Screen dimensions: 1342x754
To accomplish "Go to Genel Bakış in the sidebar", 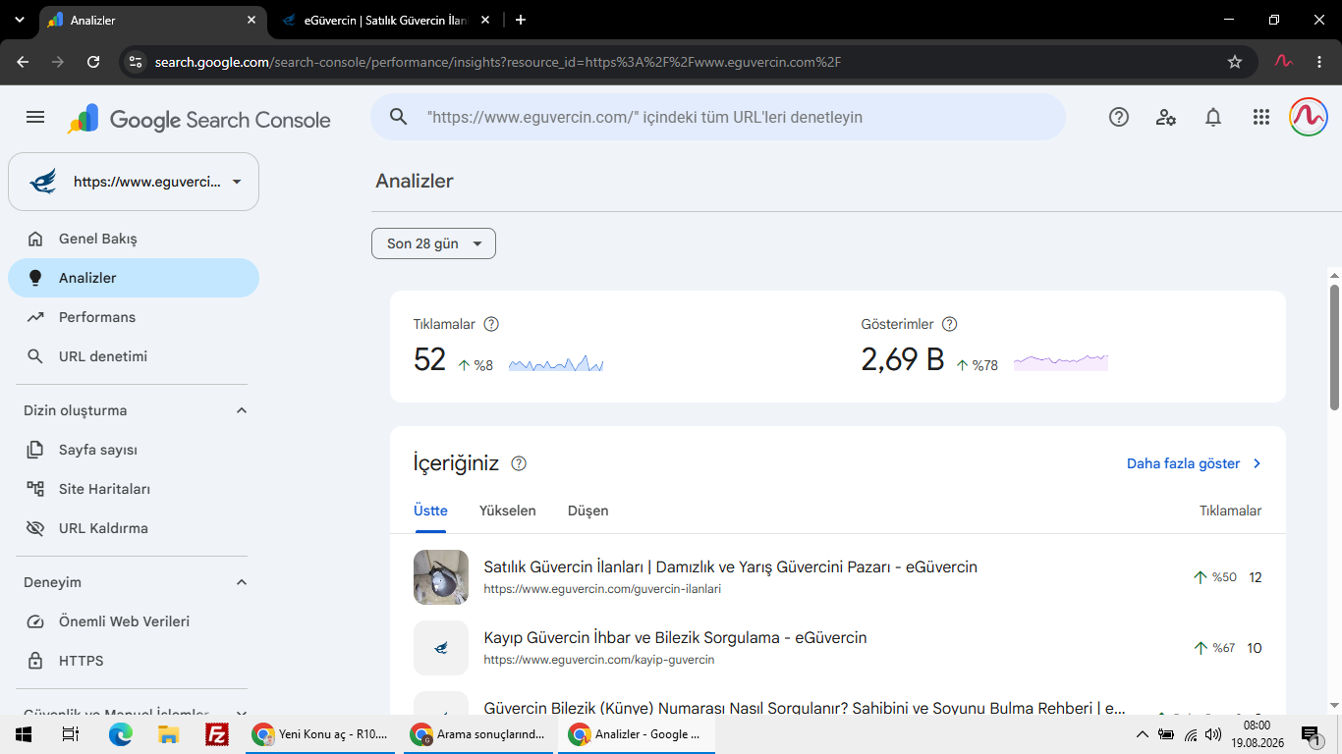I will [134, 239].
